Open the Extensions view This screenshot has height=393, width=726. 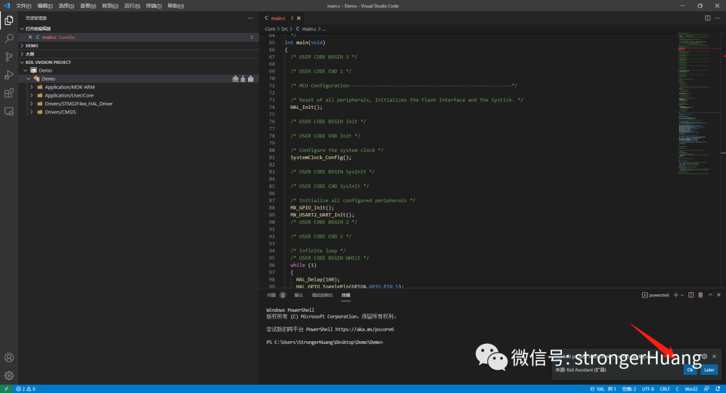click(x=9, y=93)
